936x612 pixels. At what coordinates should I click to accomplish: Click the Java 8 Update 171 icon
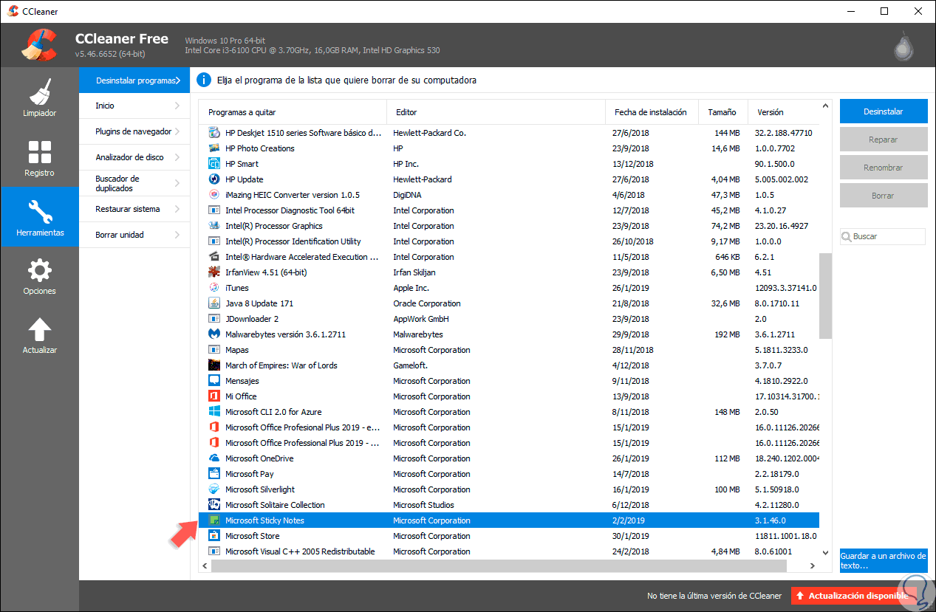coord(214,303)
